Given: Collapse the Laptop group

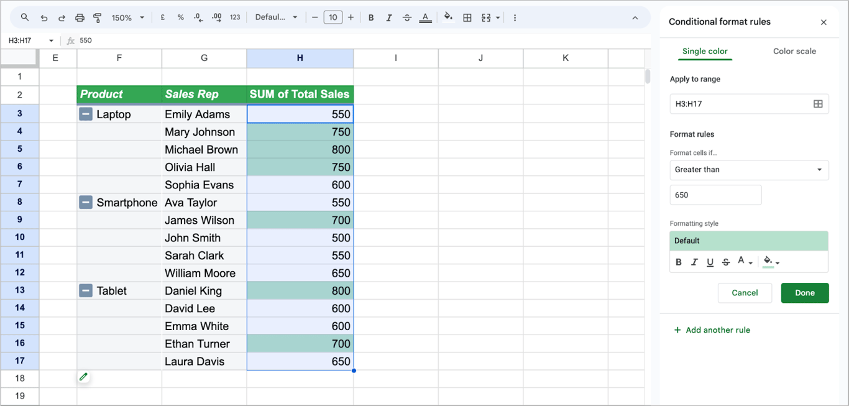Looking at the screenshot, I should pos(86,114).
